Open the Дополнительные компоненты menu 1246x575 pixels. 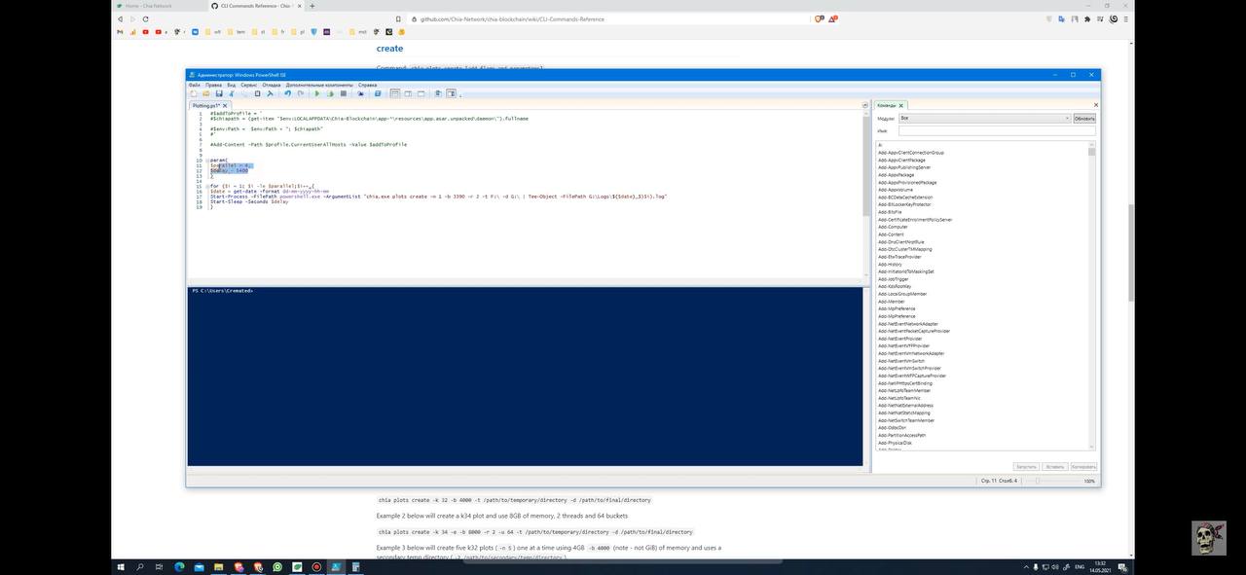(x=319, y=85)
